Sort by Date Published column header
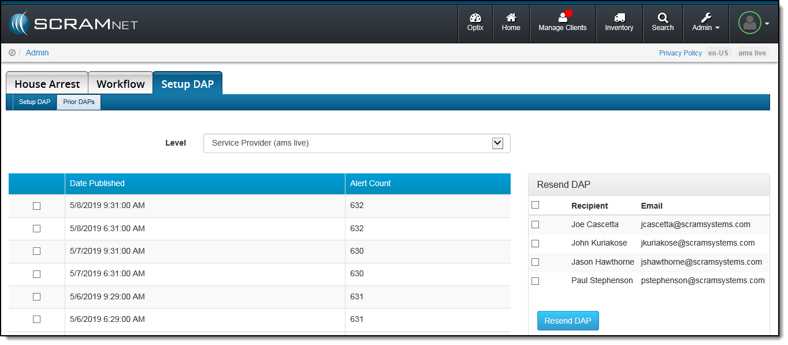This screenshot has height=345, width=788. 97,183
